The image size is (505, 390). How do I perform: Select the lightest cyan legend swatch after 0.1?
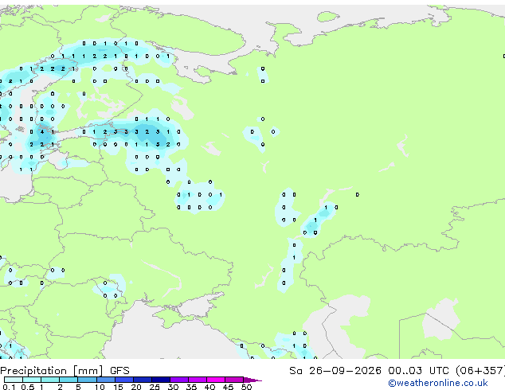(x=14, y=380)
